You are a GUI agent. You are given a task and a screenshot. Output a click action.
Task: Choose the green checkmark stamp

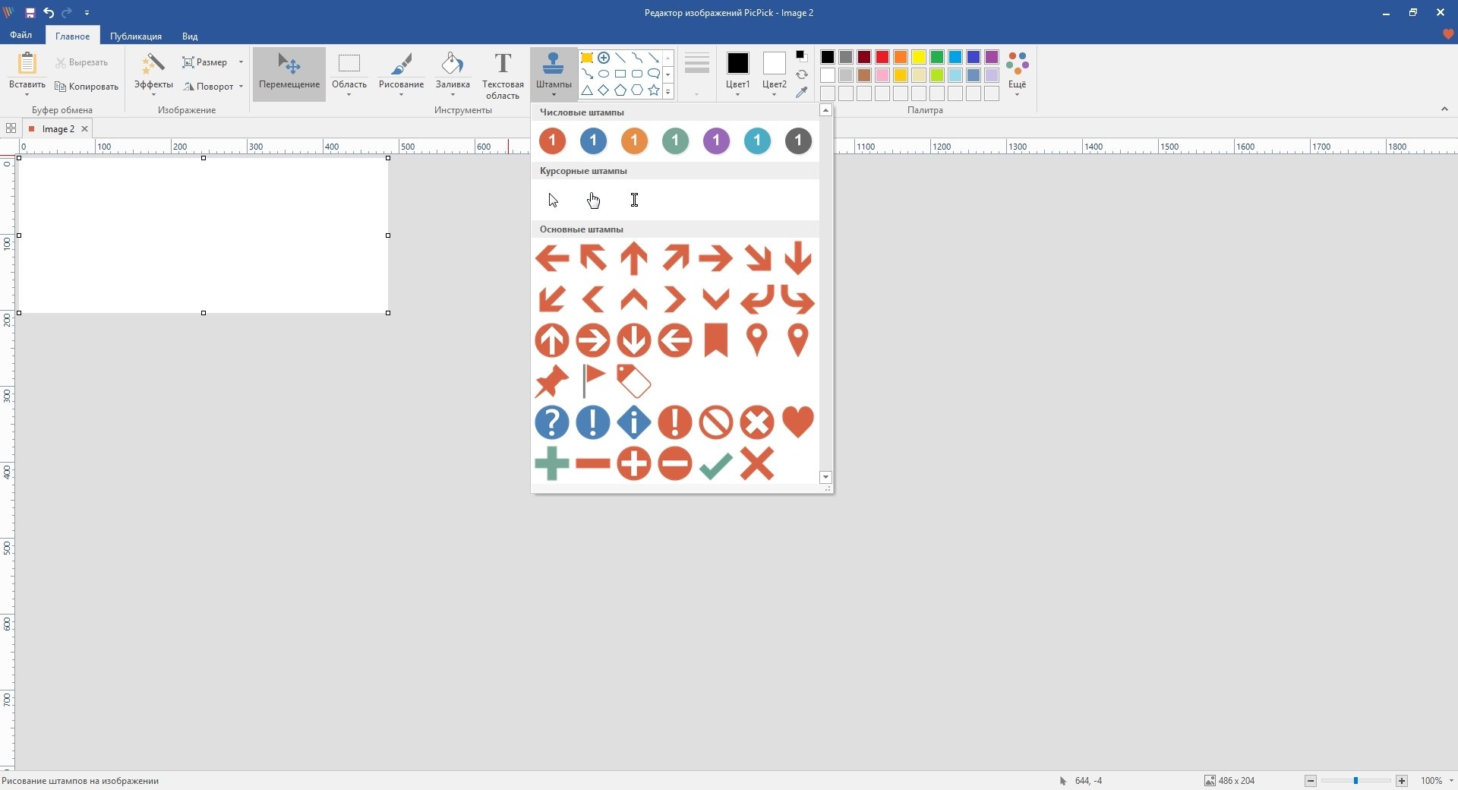pos(715,464)
